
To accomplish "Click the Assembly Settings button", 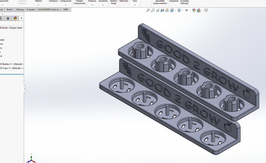I will pos(184,3).
